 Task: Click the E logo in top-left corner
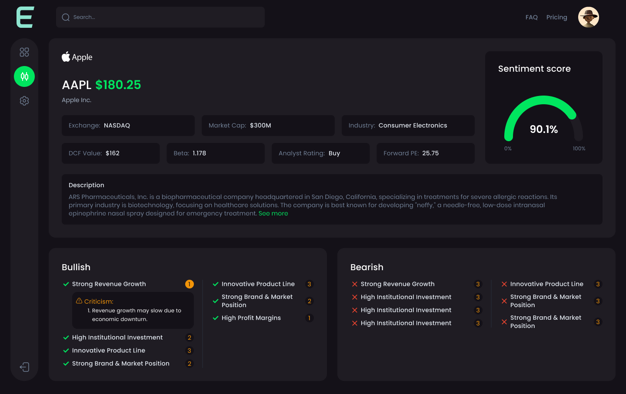(25, 17)
